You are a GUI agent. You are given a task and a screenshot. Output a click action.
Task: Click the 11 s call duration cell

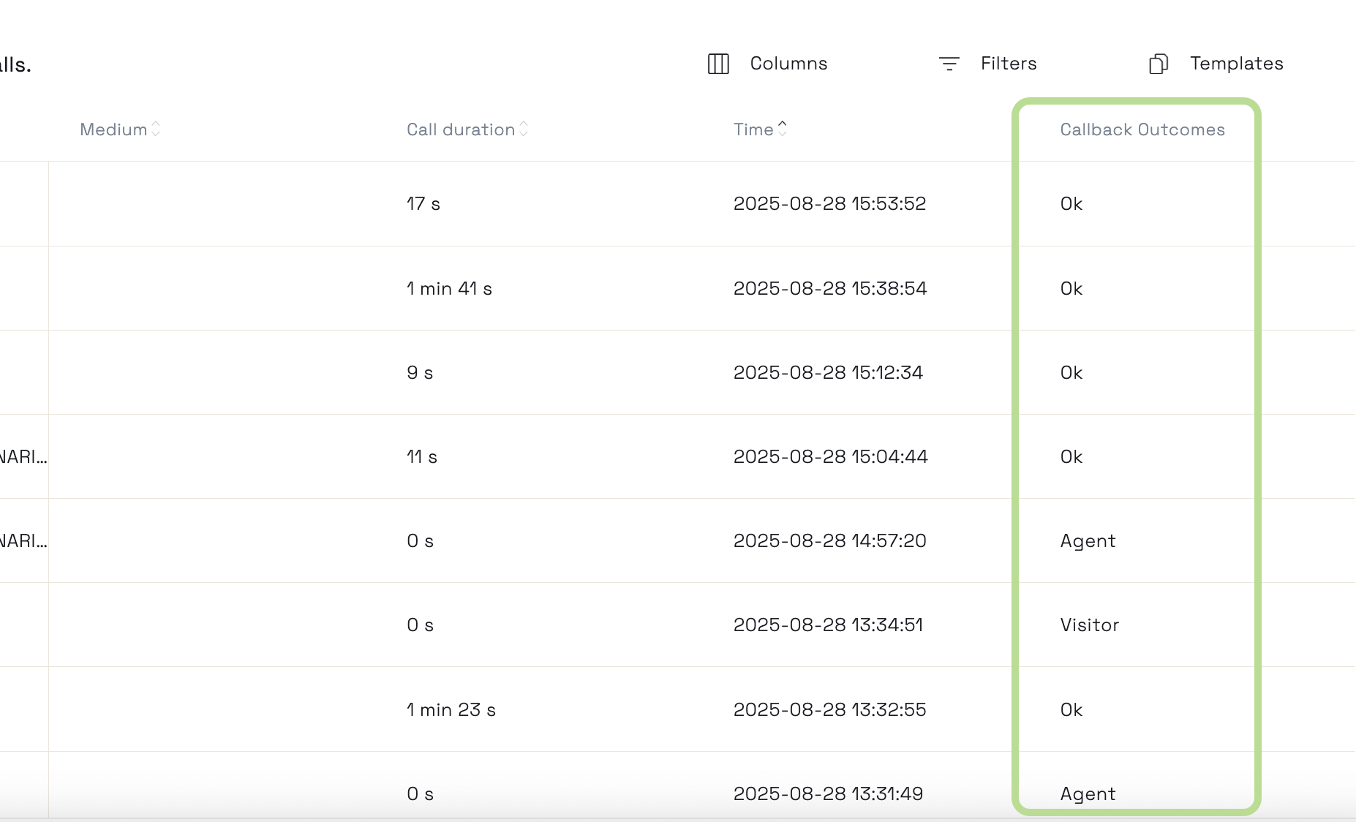pos(422,456)
